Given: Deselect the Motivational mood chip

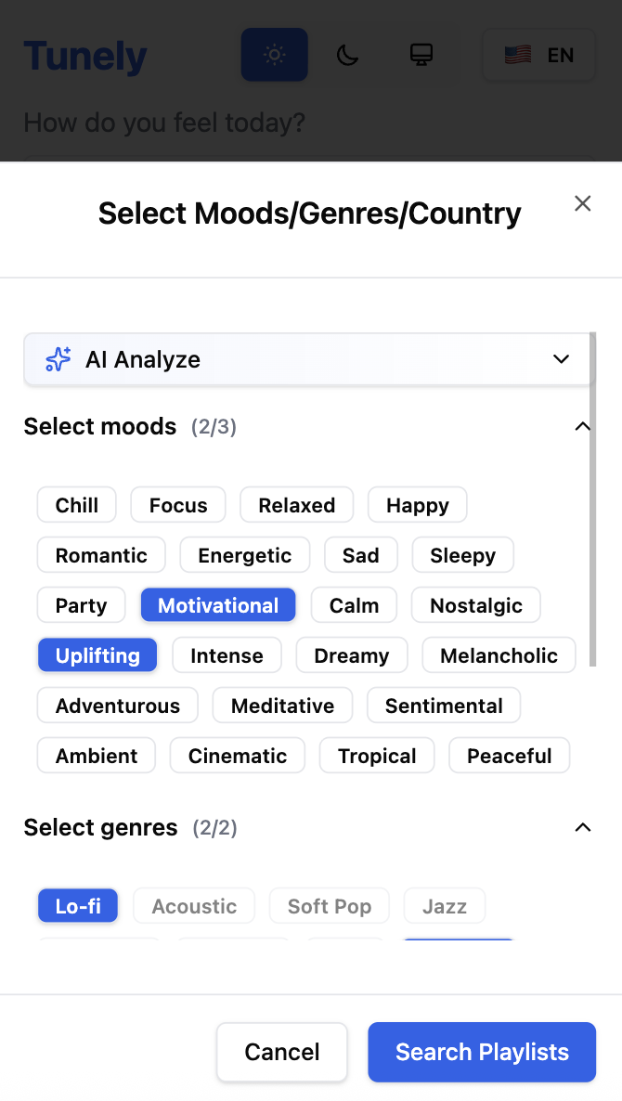Looking at the screenshot, I should tap(218, 605).
